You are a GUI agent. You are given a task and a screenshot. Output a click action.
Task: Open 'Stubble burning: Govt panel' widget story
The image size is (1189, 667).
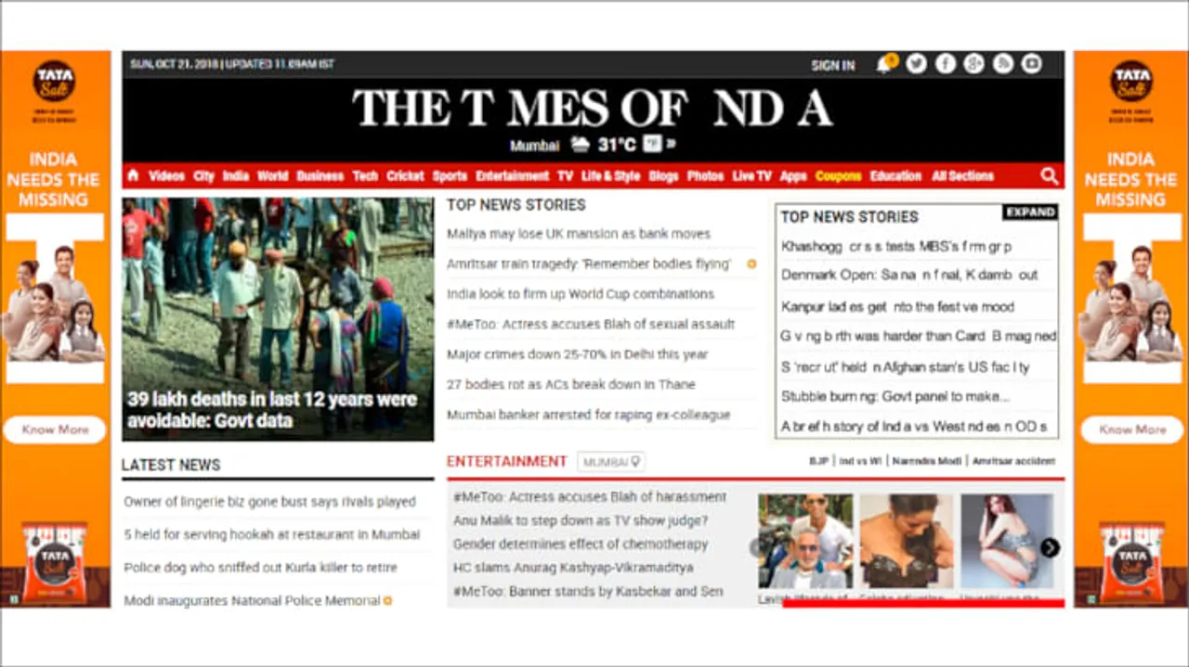(x=895, y=397)
